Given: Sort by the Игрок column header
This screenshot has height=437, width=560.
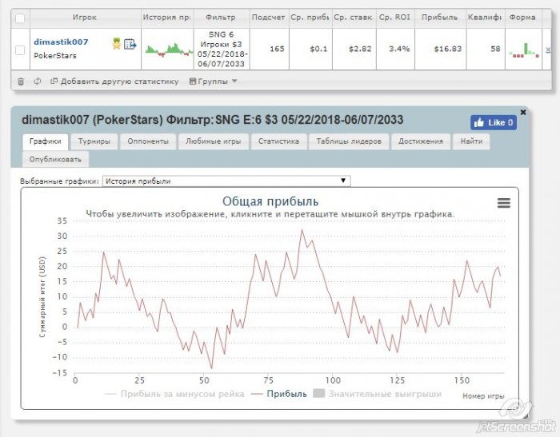Looking at the screenshot, I should click(85, 17).
